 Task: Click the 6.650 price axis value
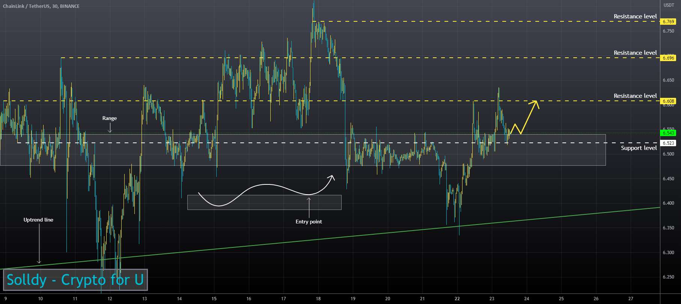(x=668, y=80)
